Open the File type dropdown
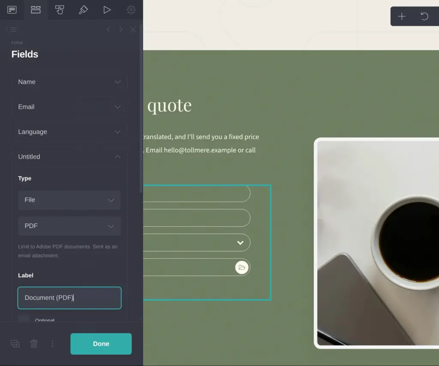The width and height of the screenshot is (439, 366). point(69,200)
